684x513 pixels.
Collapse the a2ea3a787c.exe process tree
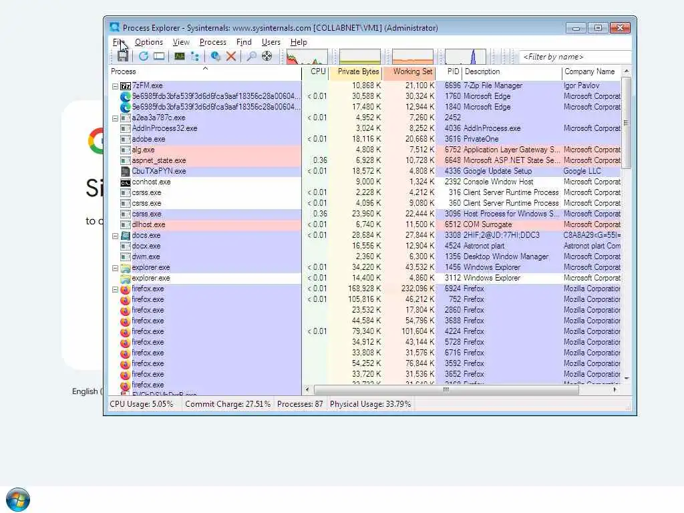coord(115,118)
